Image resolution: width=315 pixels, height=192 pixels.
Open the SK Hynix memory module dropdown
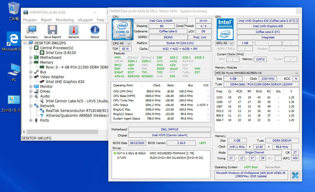pos(257,73)
